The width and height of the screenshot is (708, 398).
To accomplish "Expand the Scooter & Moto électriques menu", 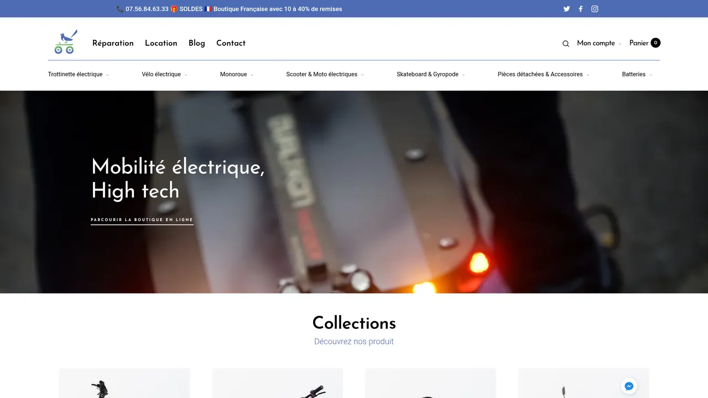I will pos(325,74).
